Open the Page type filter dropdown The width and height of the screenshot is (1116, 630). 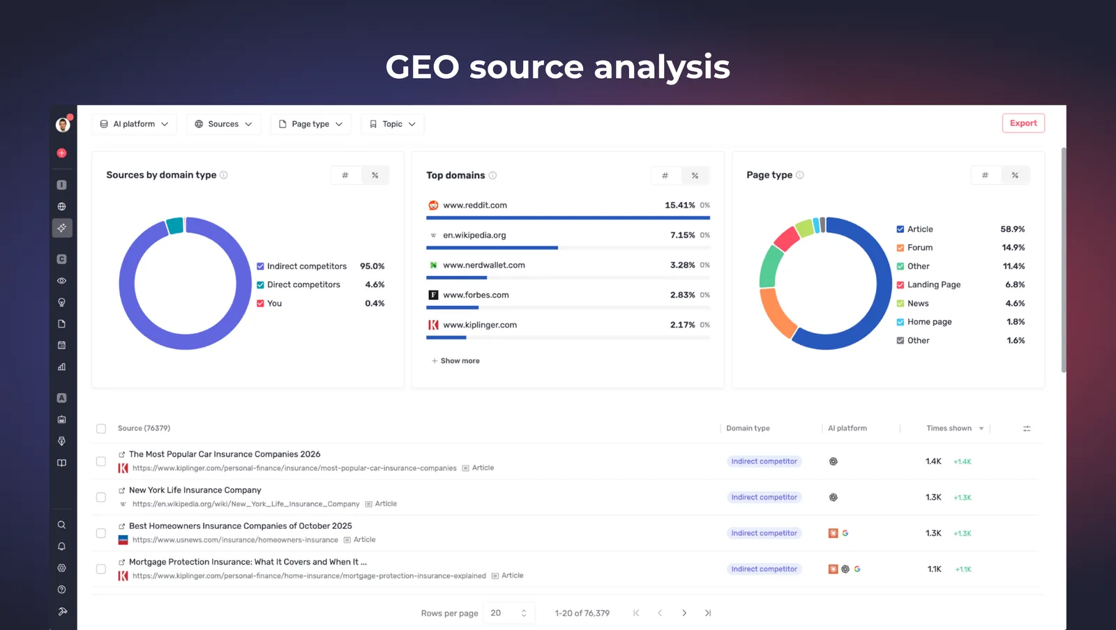coord(310,124)
